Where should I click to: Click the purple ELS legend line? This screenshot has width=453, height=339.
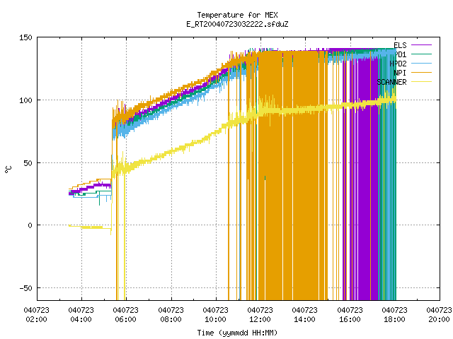point(421,45)
